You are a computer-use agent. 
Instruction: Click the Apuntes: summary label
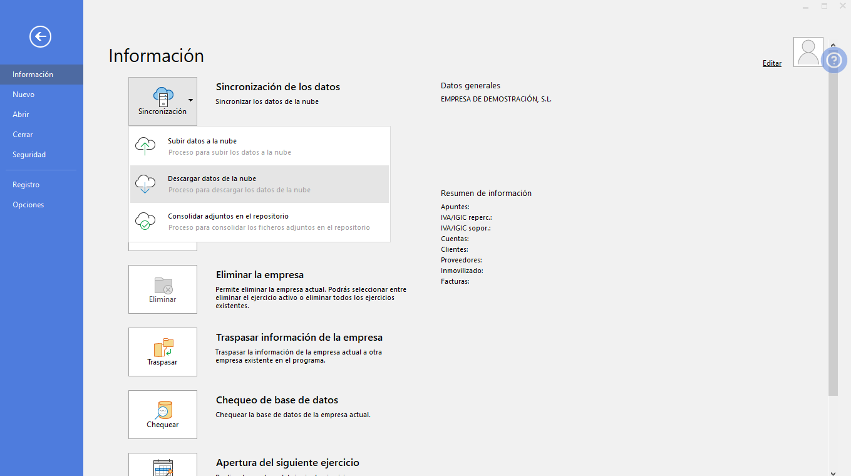[x=455, y=207]
